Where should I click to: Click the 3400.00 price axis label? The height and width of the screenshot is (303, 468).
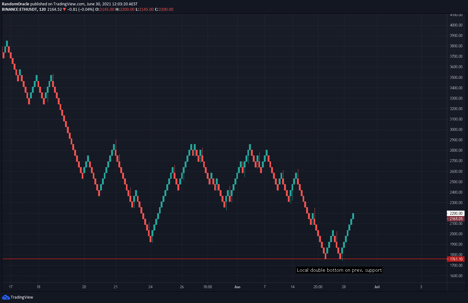coord(456,88)
